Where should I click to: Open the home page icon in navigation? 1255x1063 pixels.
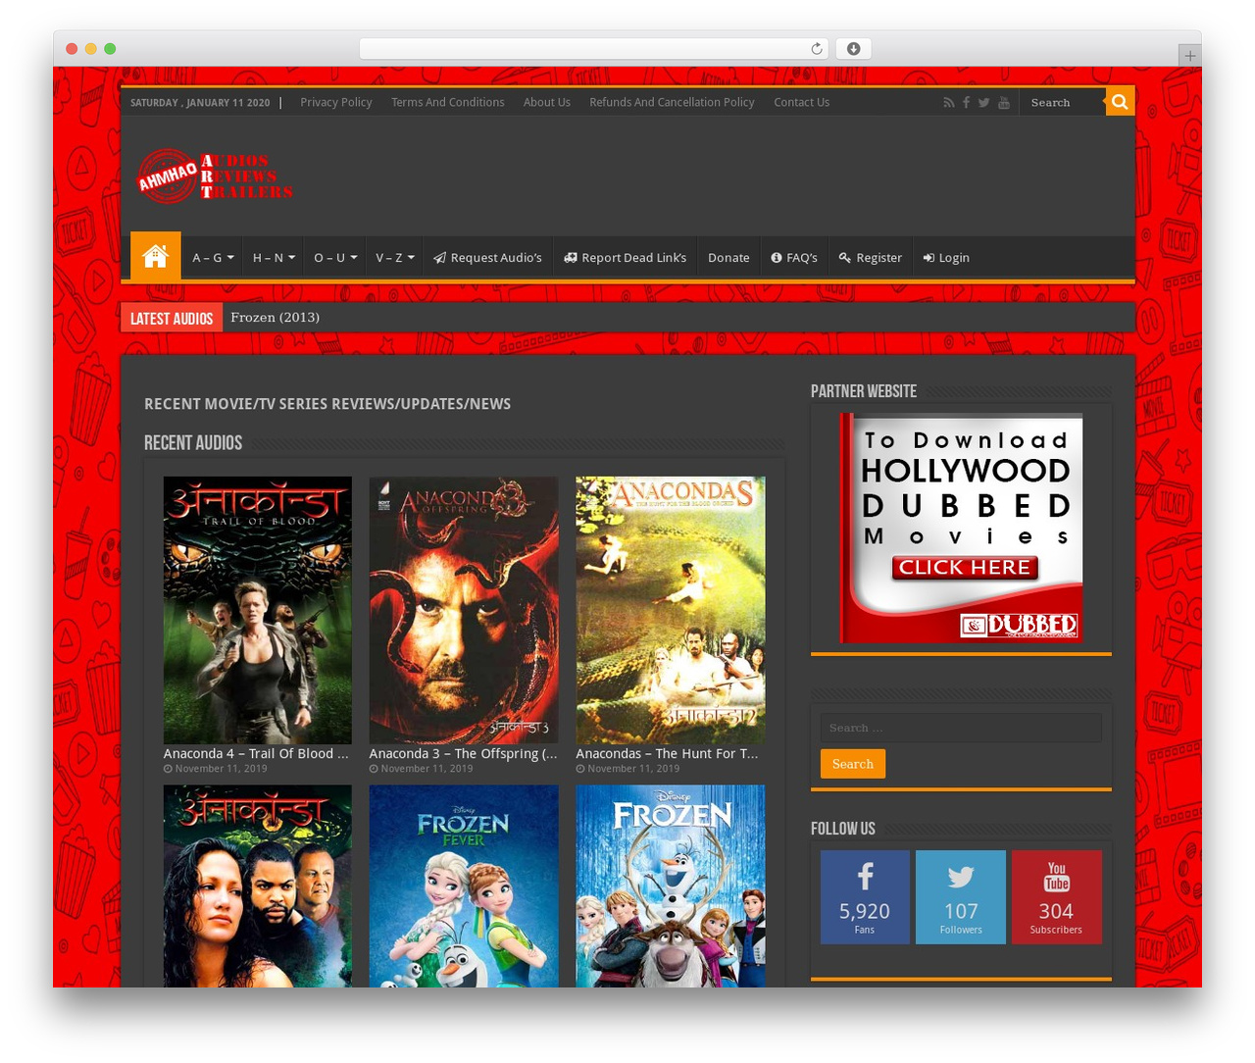pos(155,257)
